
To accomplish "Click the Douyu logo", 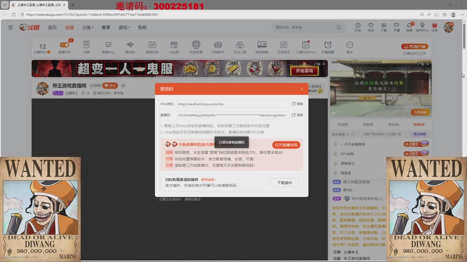I will [x=29, y=27].
